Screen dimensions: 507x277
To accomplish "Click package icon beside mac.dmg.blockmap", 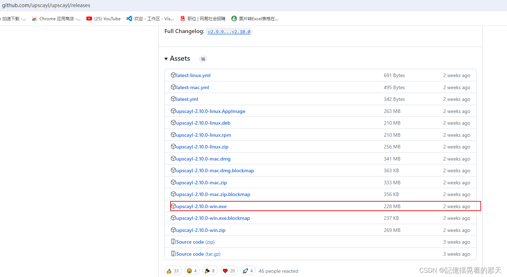I will point(173,170).
